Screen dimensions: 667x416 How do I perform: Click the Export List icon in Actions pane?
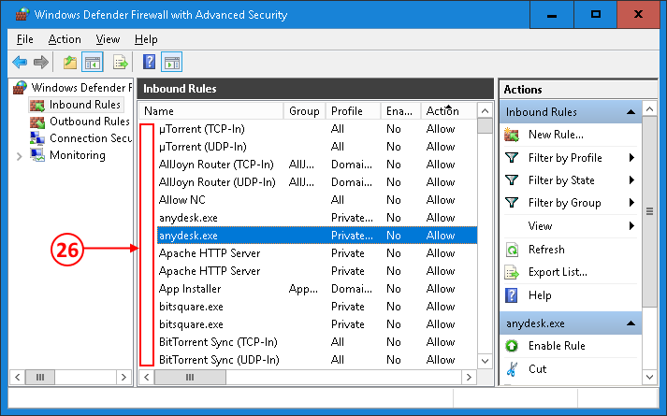(512, 272)
